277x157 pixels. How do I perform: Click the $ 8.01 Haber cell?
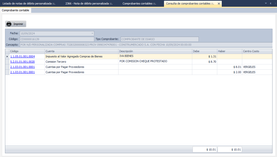(229, 67)
